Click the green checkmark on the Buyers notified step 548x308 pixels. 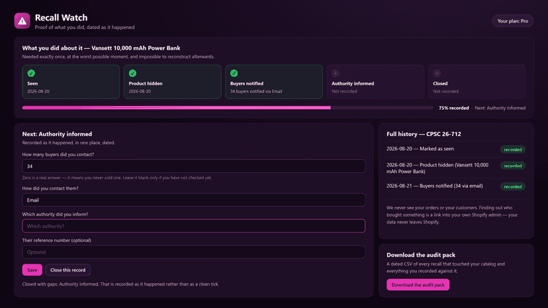(234, 73)
